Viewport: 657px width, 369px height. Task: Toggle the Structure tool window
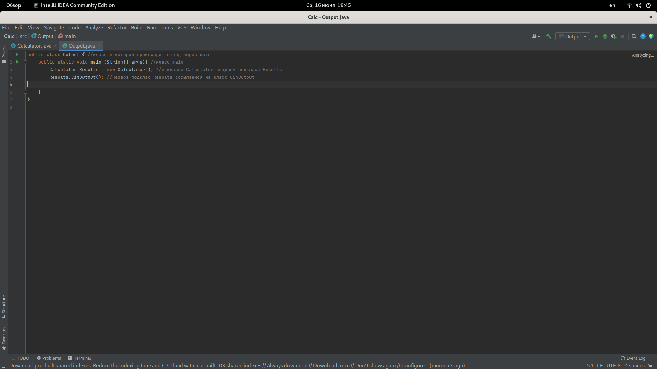pos(4,306)
